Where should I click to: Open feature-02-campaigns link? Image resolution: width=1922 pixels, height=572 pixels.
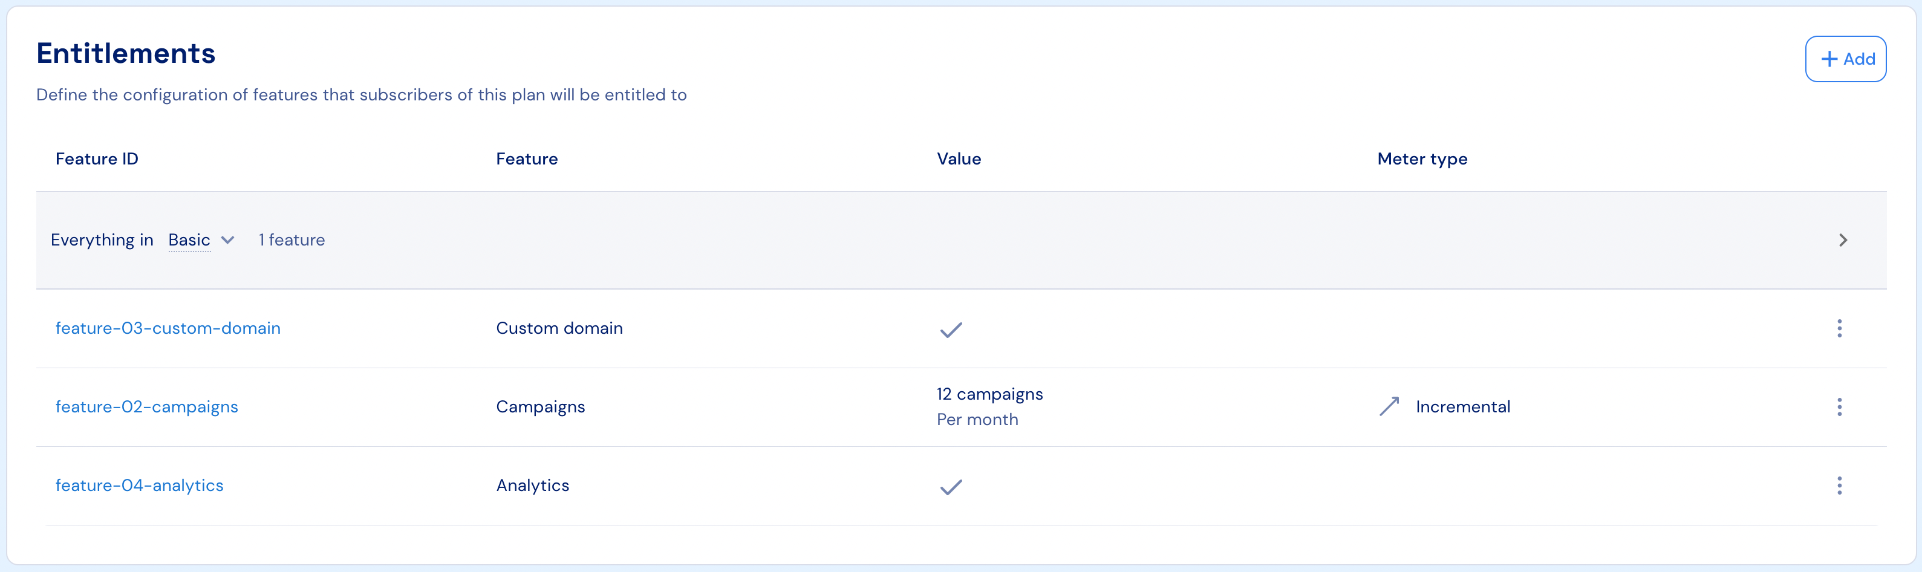[147, 407]
